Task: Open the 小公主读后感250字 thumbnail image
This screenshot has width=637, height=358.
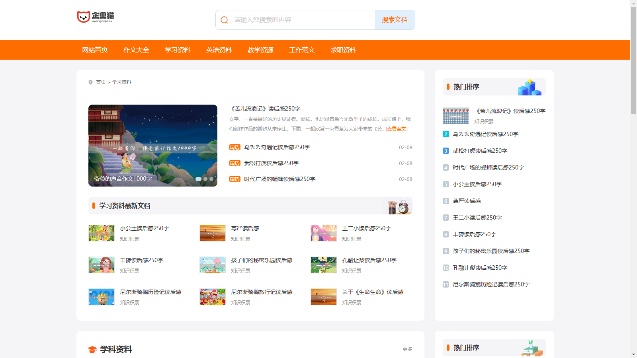Action: coord(102,233)
